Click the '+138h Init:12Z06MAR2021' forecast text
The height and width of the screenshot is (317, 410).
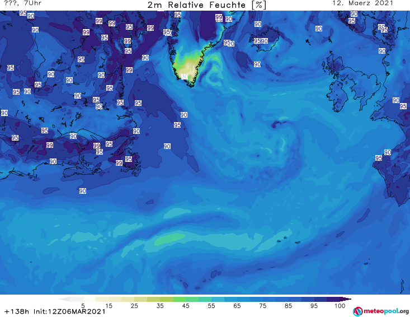coord(55,311)
